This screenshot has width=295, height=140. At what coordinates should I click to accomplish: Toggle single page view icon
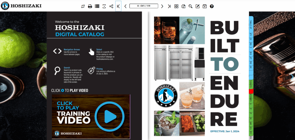(x=104, y=6)
